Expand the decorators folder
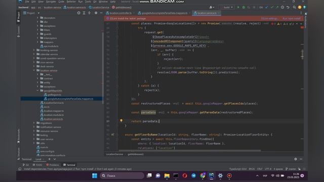The width and height of the screenshot is (324, 182). (38, 18)
